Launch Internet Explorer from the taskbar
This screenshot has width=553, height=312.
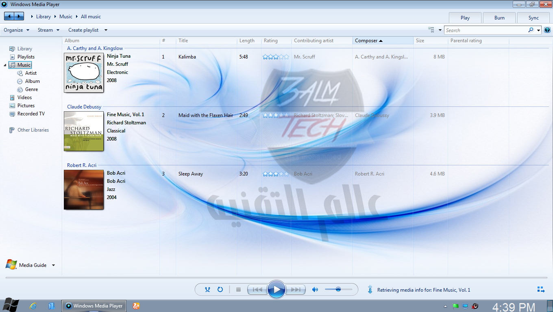pos(33,306)
